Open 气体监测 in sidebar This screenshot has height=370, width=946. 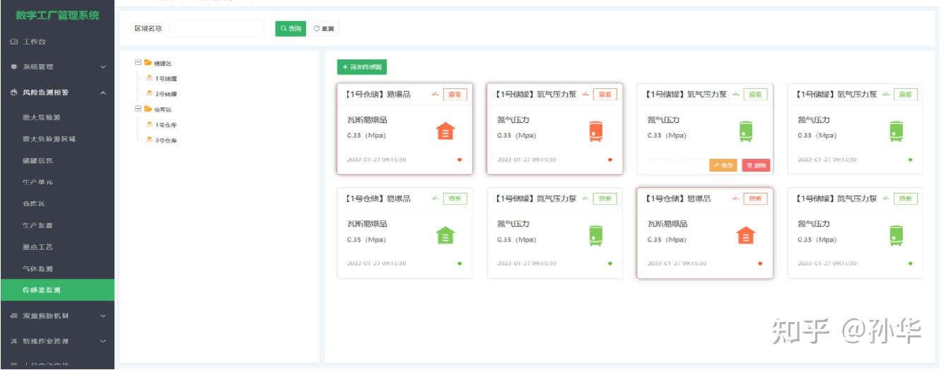point(57,268)
